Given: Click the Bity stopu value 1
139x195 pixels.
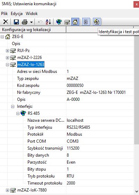Looking at the screenshot, I should click(x=68, y=169).
